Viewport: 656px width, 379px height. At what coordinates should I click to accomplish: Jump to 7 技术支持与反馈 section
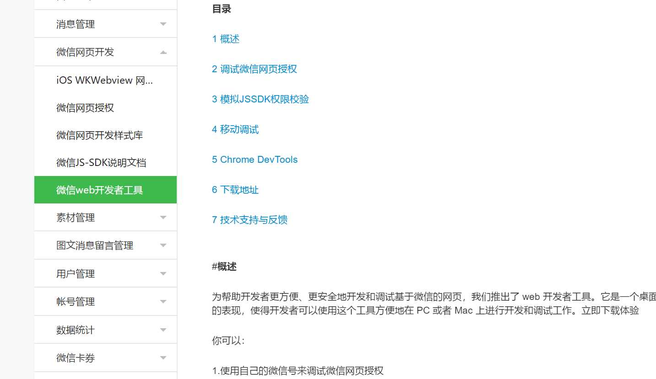[x=249, y=220]
